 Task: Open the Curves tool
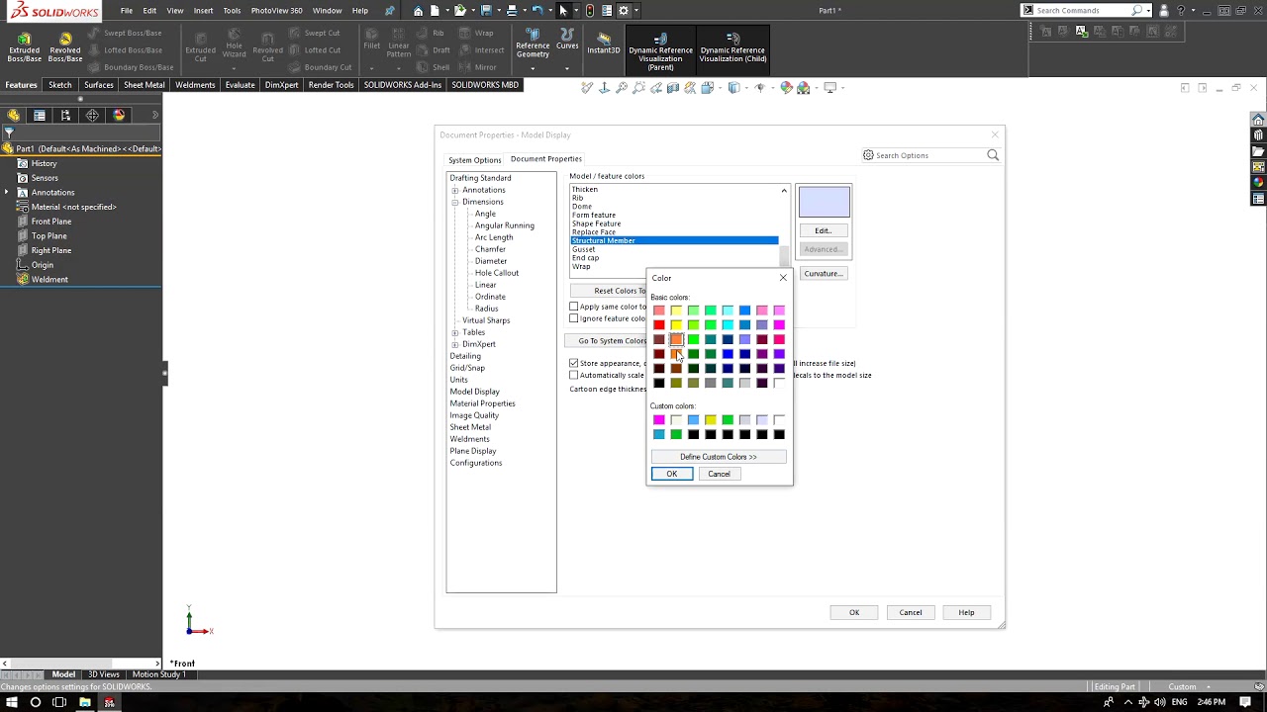coord(567,40)
